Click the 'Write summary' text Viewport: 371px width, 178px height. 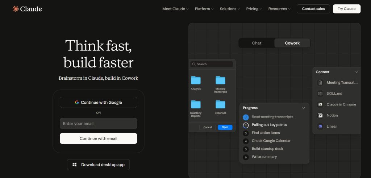pos(264,157)
